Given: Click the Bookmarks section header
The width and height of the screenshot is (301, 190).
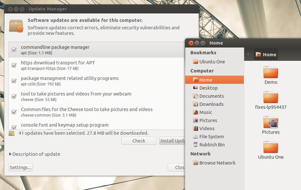Looking at the screenshot, I should pos(203,52).
